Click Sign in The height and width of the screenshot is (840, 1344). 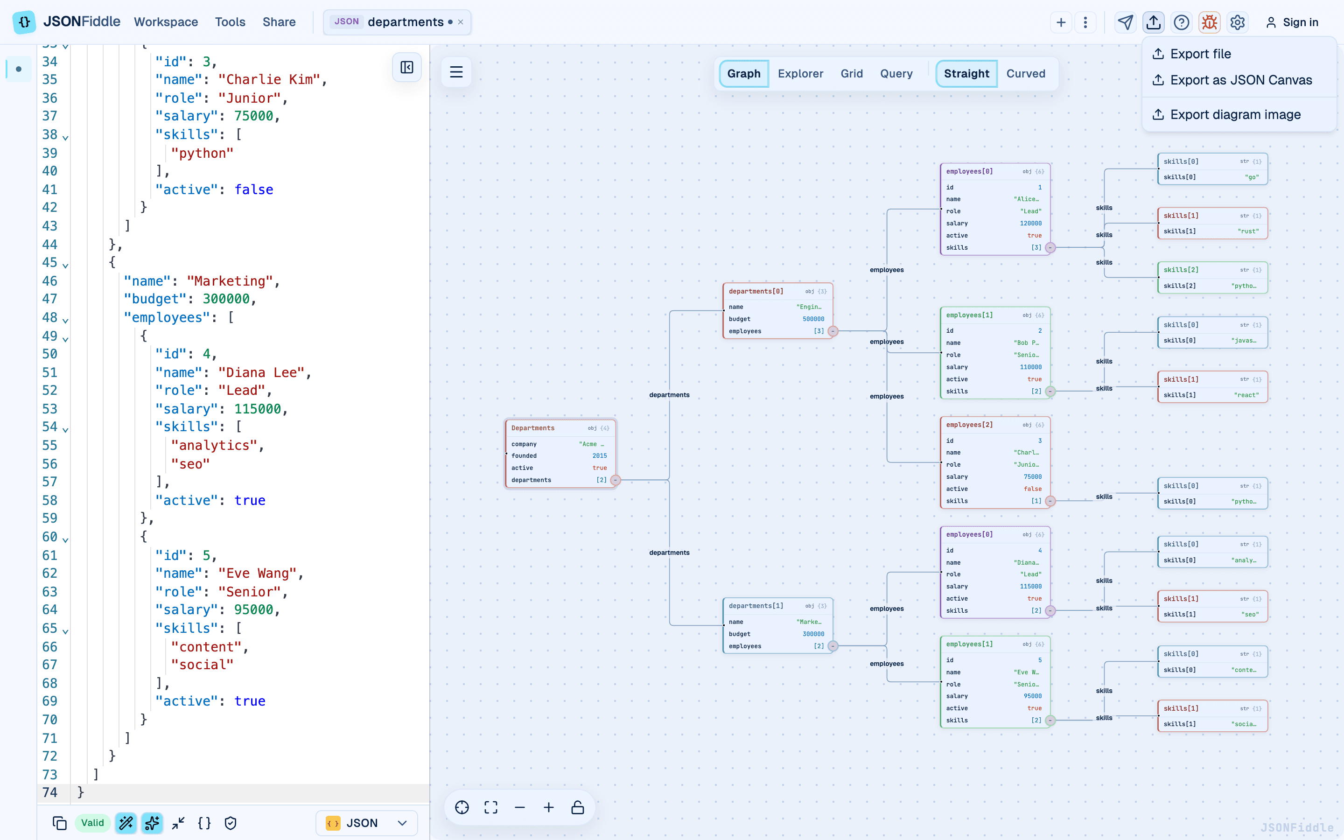point(1292,22)
